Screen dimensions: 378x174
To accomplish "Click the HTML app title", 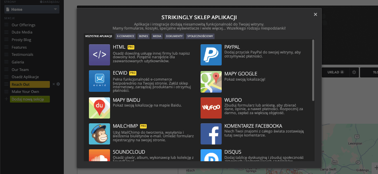I will tap(119, 47).
